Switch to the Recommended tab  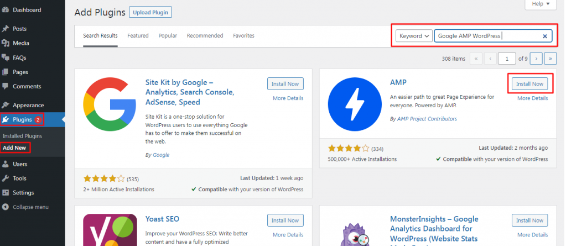pyautogui.click(x=205, y=36)
